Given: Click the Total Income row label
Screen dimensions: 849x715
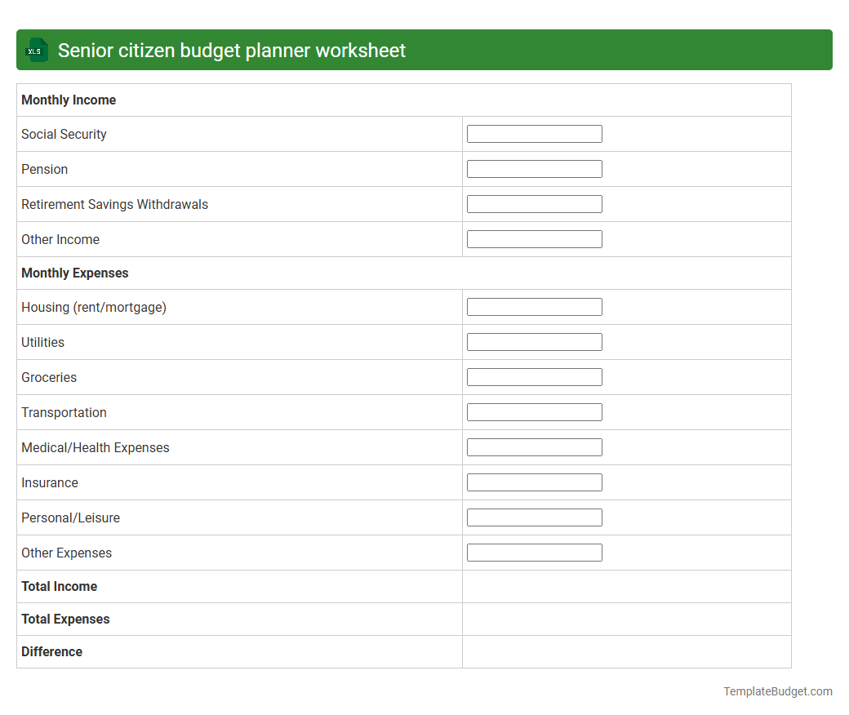Looking at the screenshot, I should (x=59, y=586).
